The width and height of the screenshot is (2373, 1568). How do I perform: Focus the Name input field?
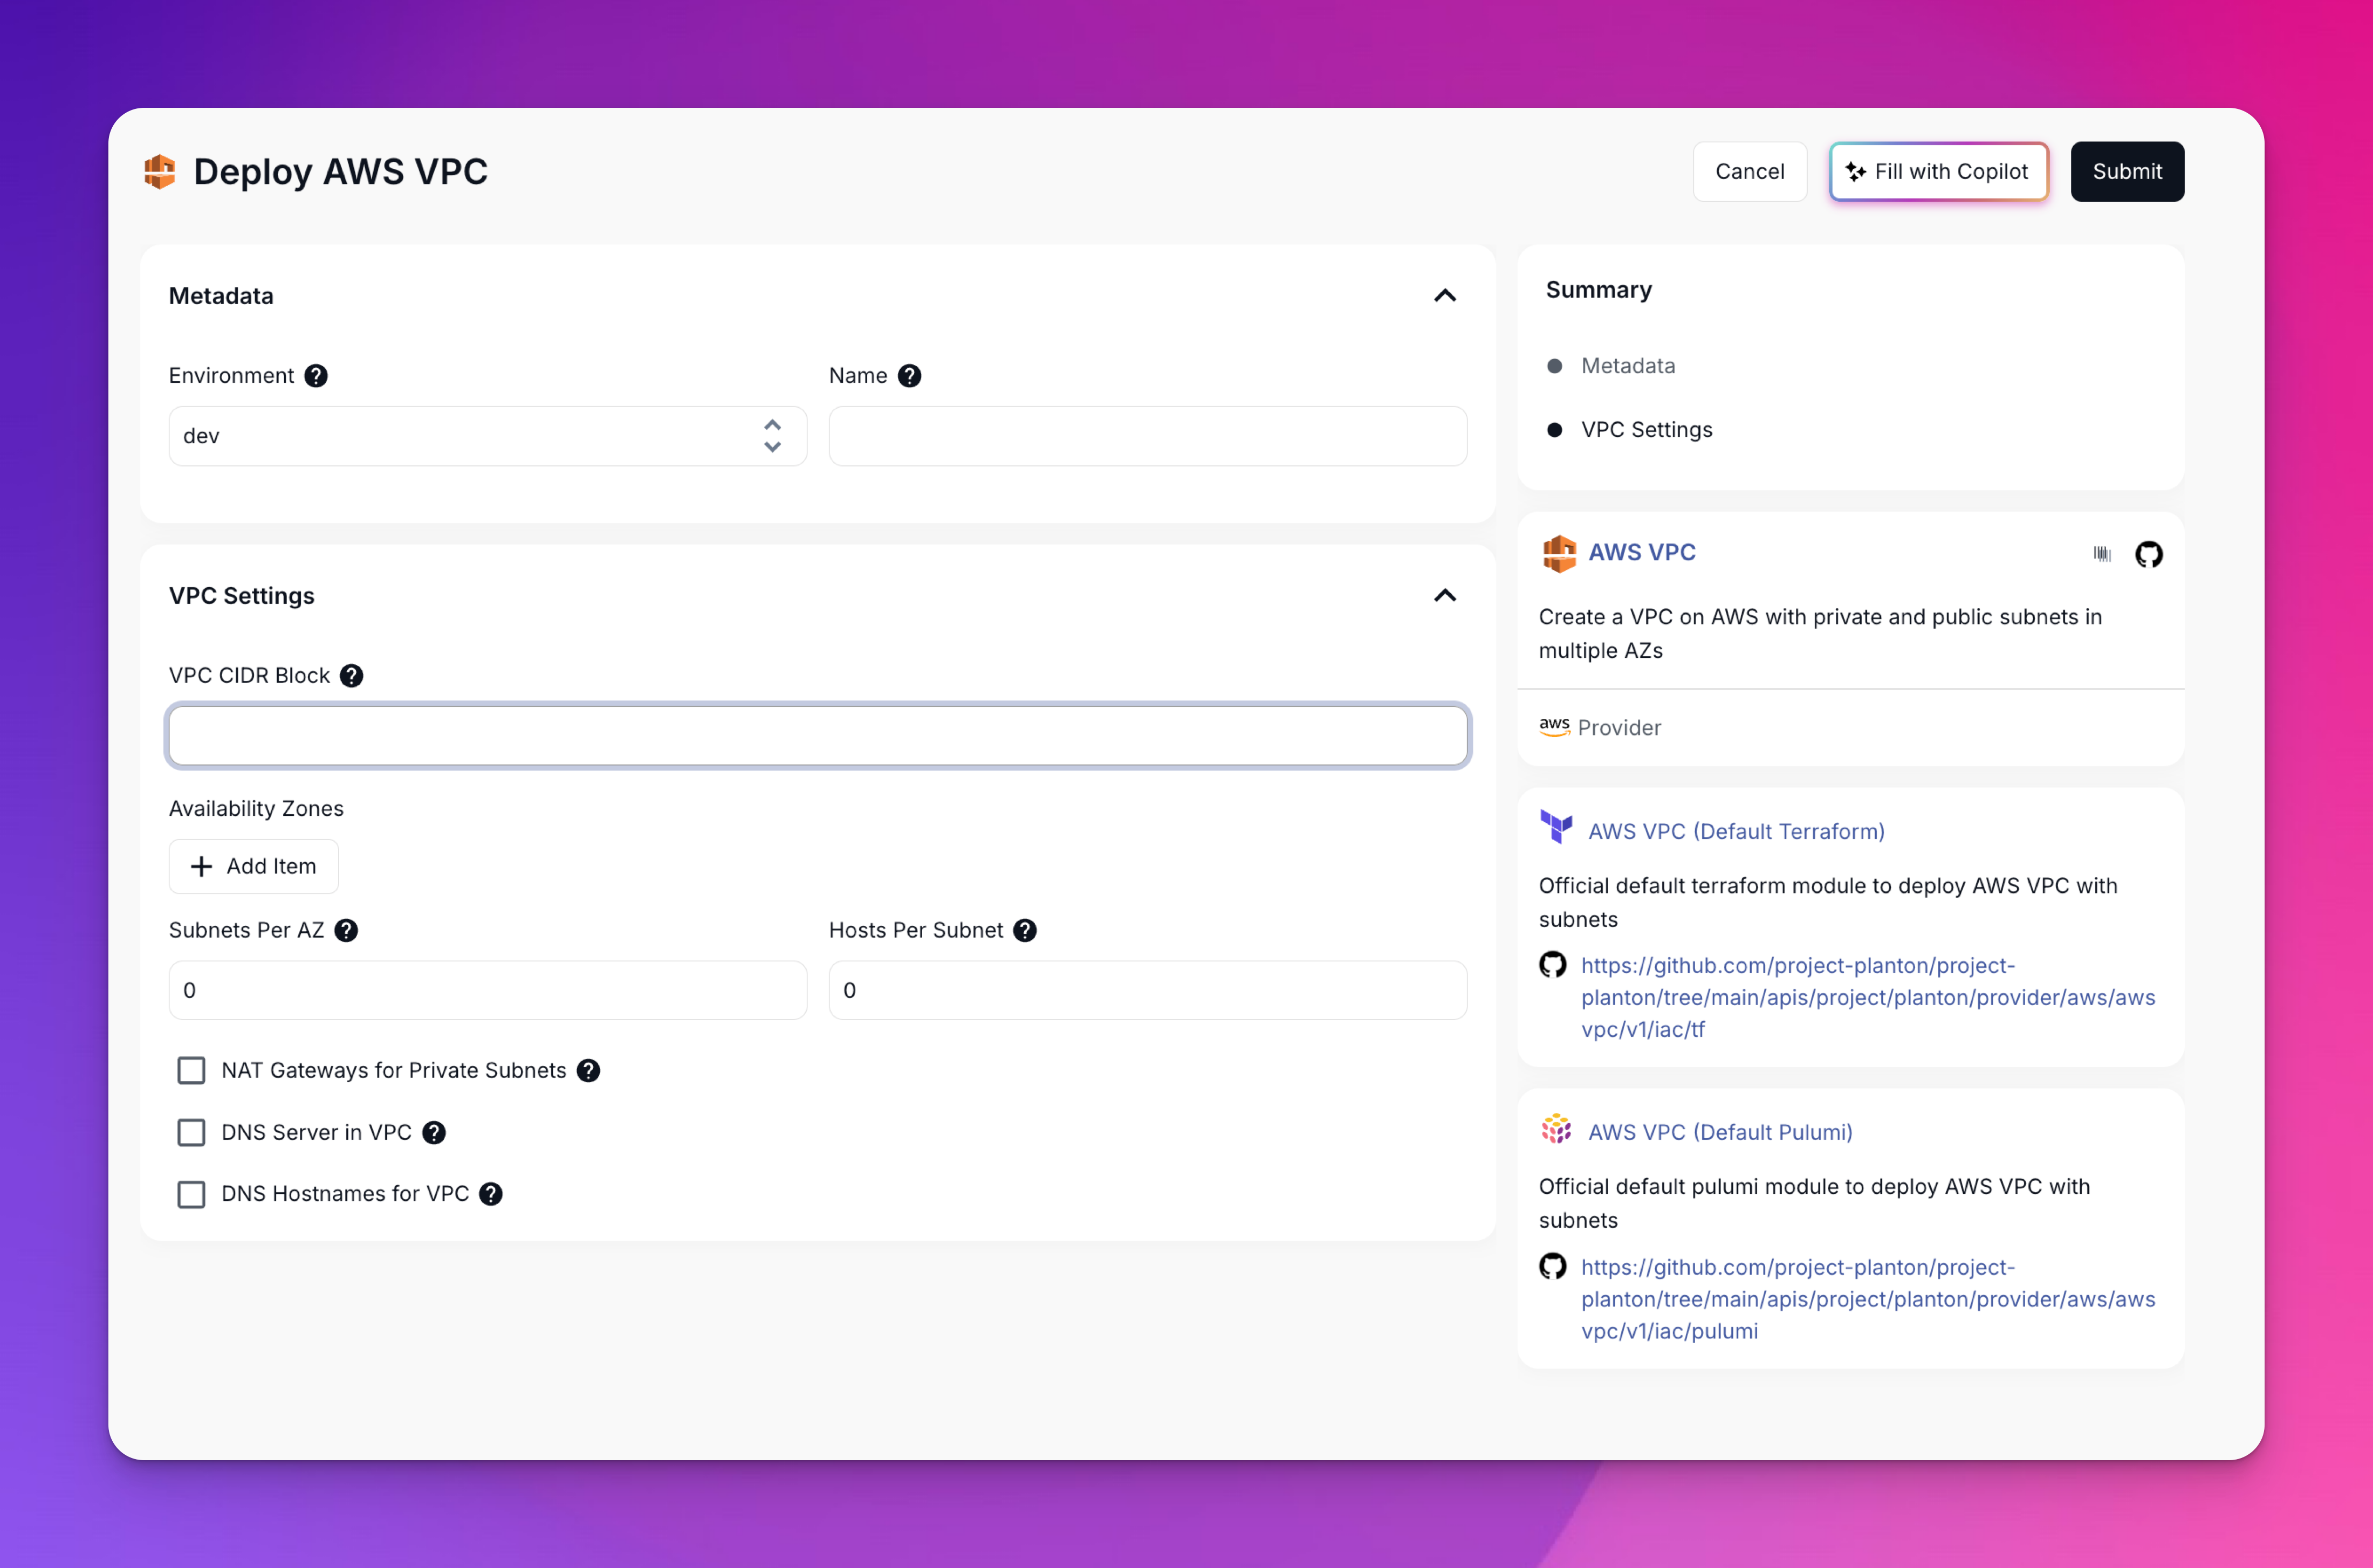pos(1148,436)
